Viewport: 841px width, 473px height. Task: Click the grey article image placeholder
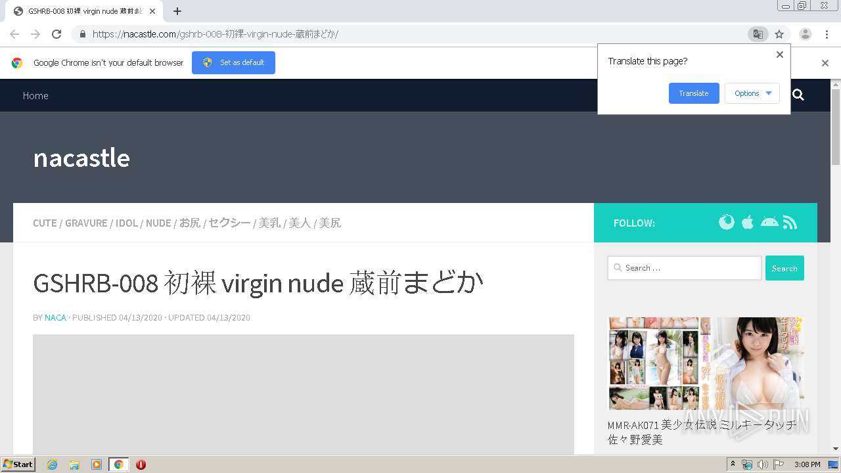tap(304, 394)
